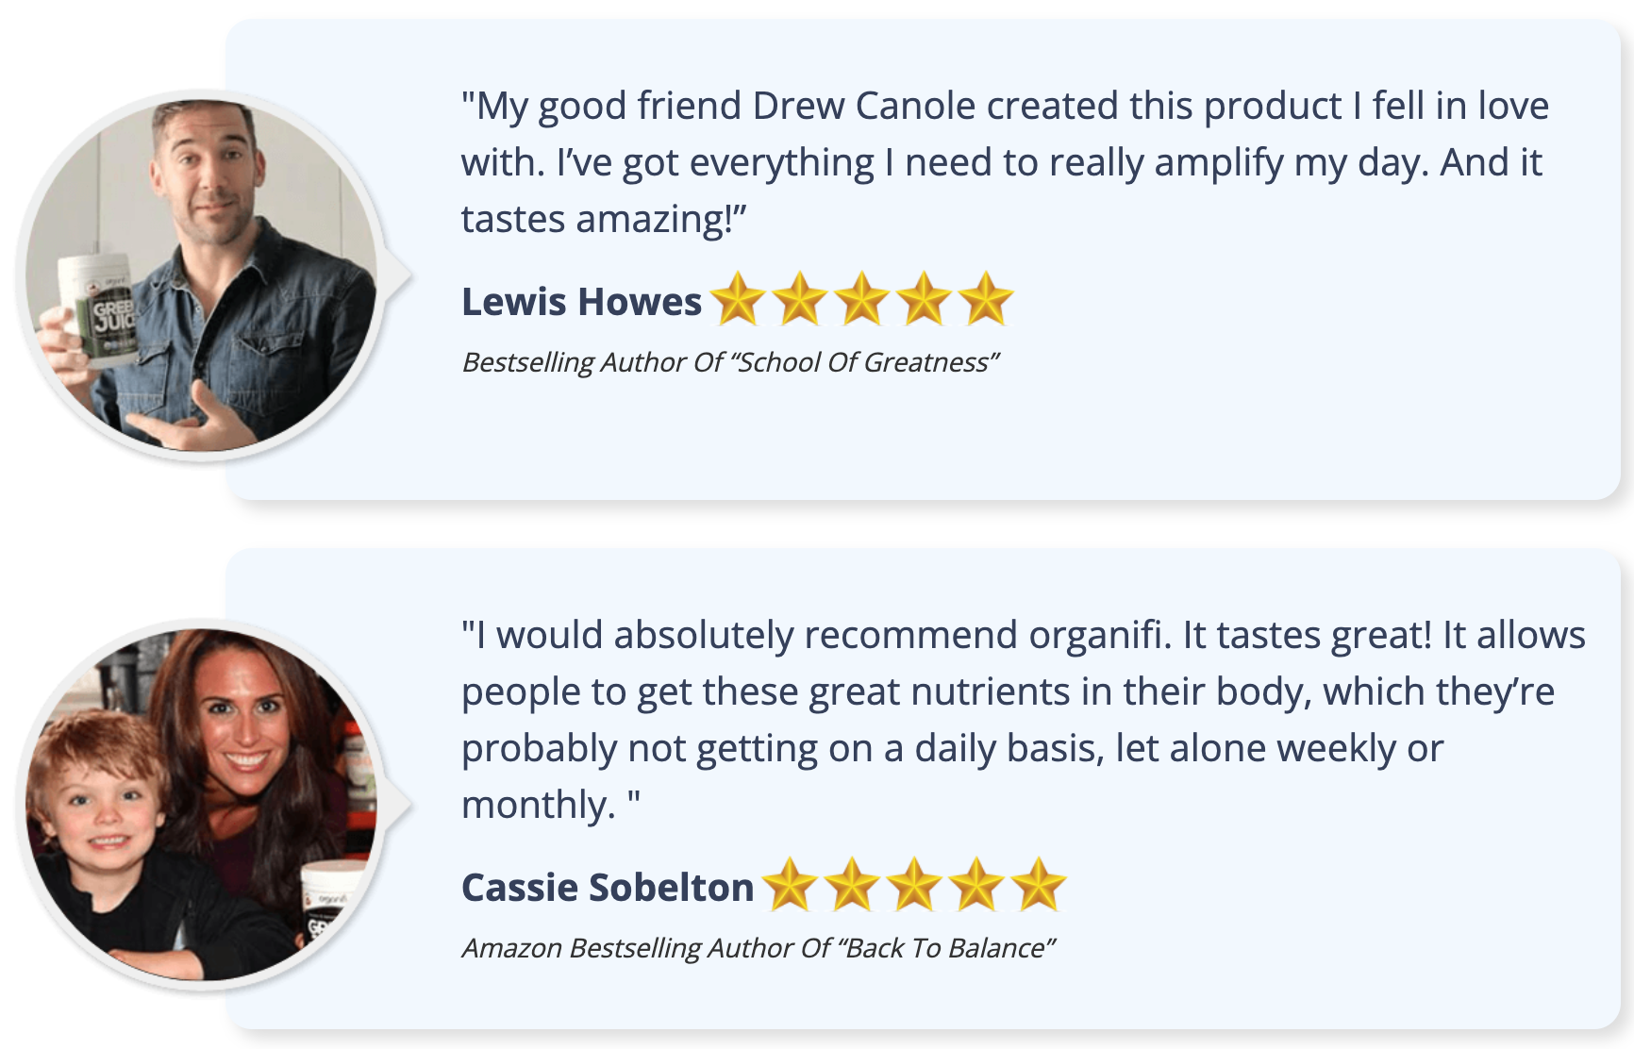Click the "Back To Balance" author subtitle
The width and height of the screenshot is (1634, 1049).
[759, 948]
